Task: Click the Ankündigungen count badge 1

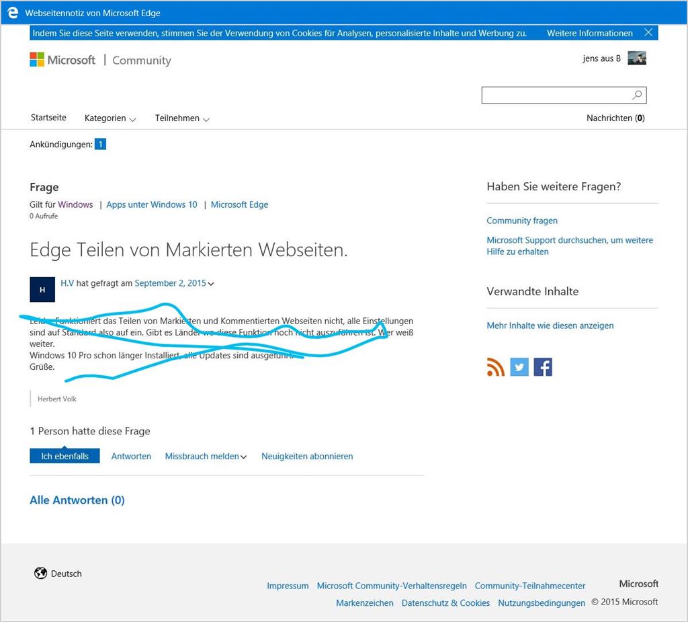Action: coord(101,144)
